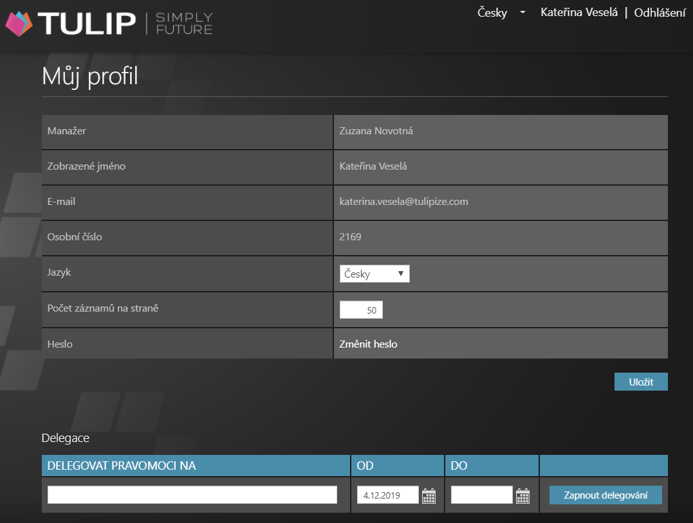Screen dimensions: 693x523
Task: Open the calendar picker for OD date
Action: [429, 495]
